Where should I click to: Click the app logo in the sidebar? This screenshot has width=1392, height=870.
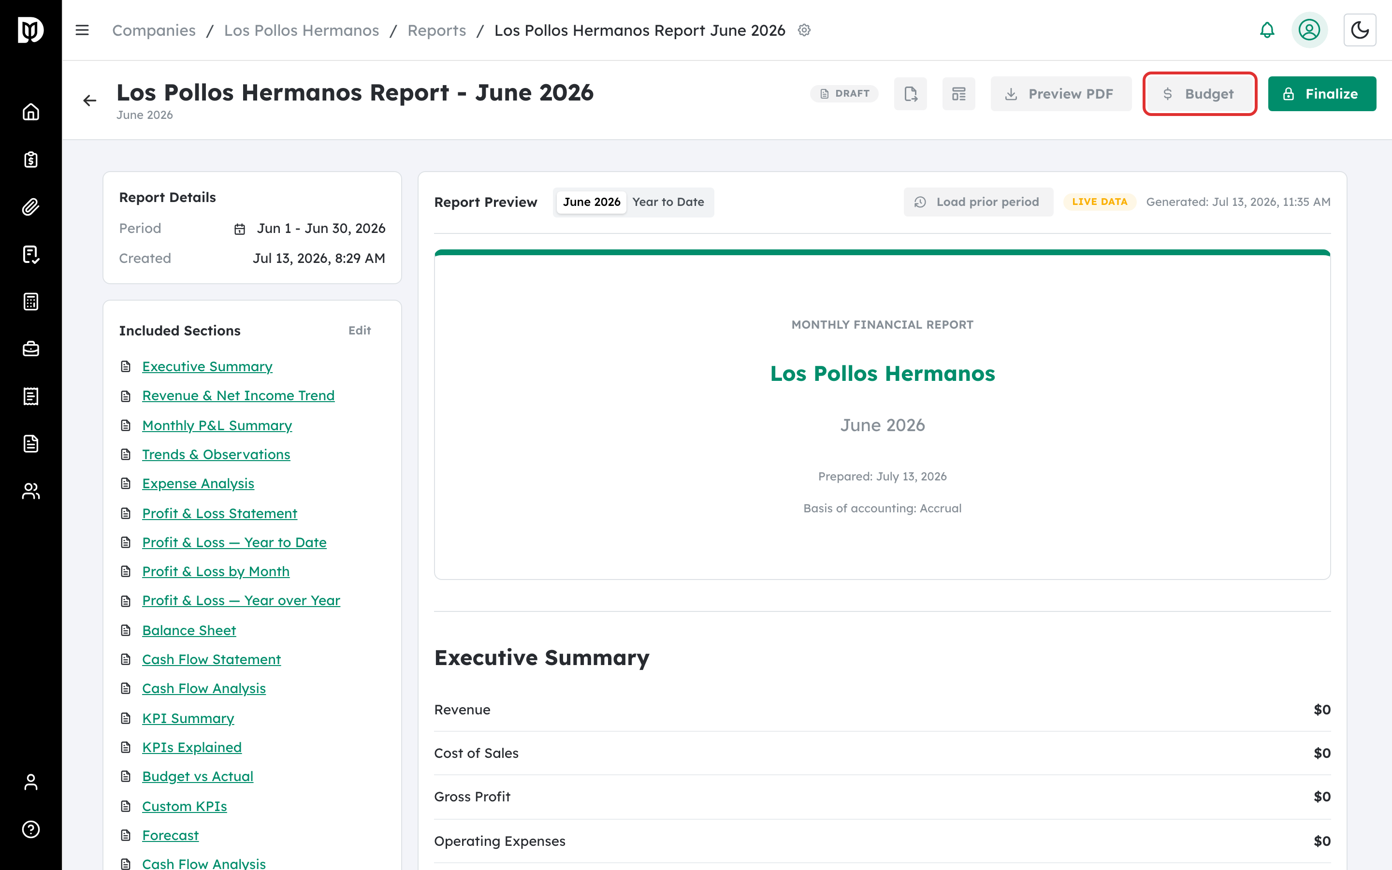30,30
